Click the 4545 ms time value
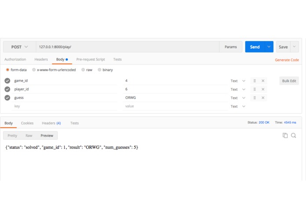 pos(290,122)
